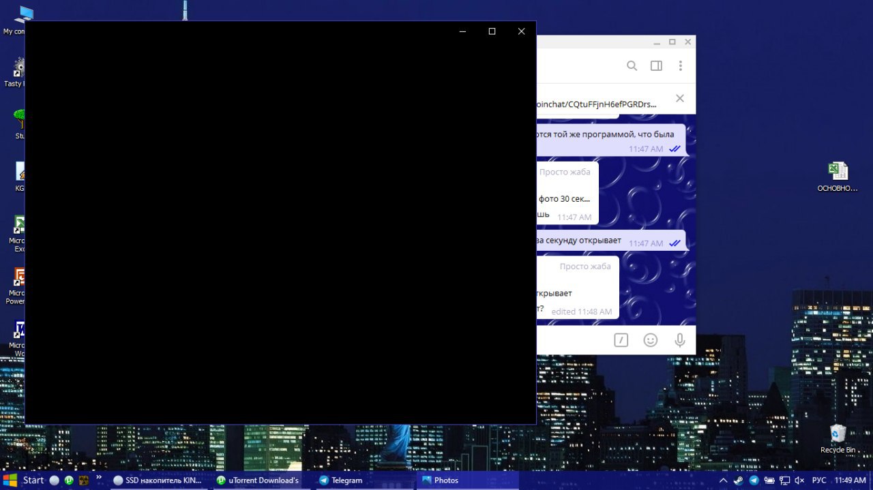Select the message 'секунду открывает' sent 11:47
Viewport: 873px width, 490px height.
click(x=611, y=241)
